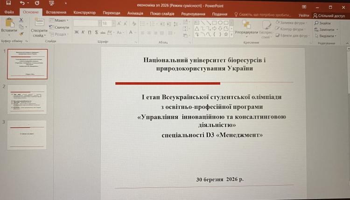Decrease the list indent level

click(162, 24)
